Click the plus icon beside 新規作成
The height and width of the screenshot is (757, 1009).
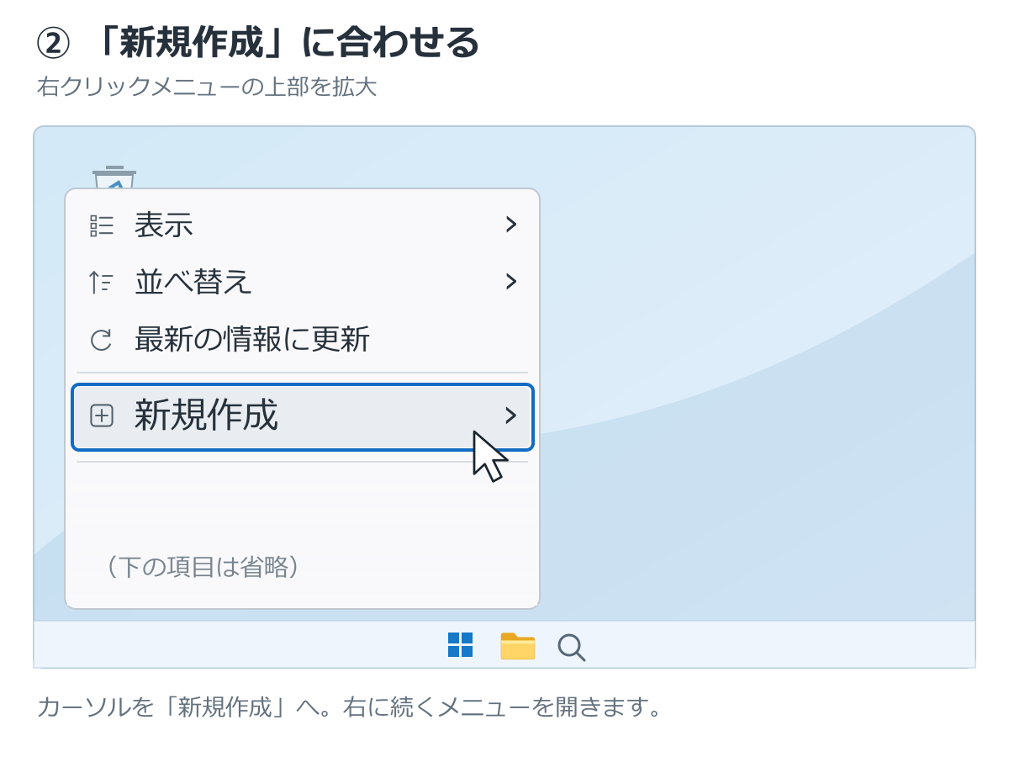(101, 416)
